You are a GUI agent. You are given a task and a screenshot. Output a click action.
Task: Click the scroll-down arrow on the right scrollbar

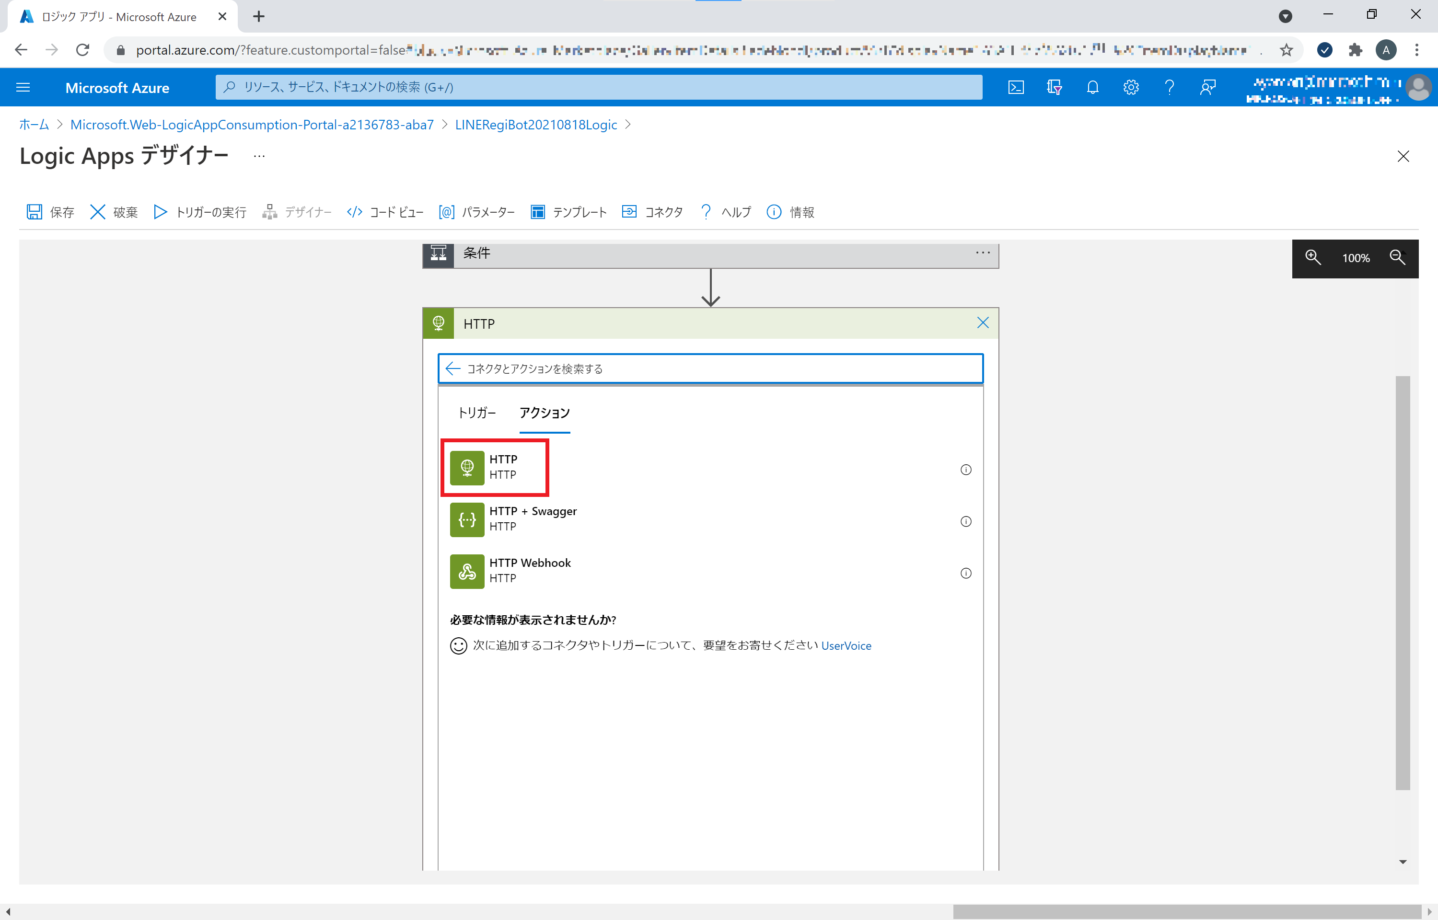coord(1403,862)
